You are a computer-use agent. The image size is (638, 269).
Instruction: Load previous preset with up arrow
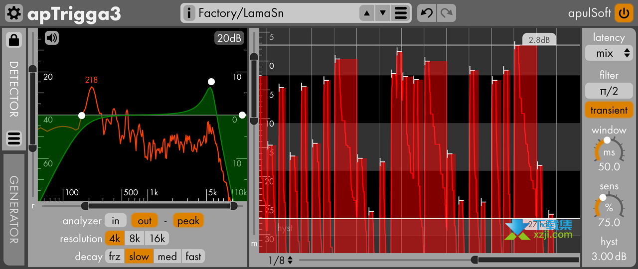[367, 13]
